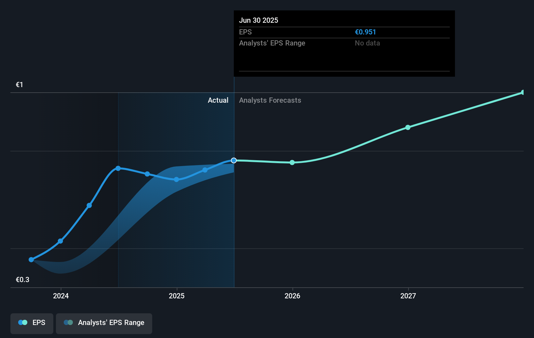This screenshot has width=534, height=338.
Task: Click the €0.951 EPS value in tooltip
Action: click(365, 32)
